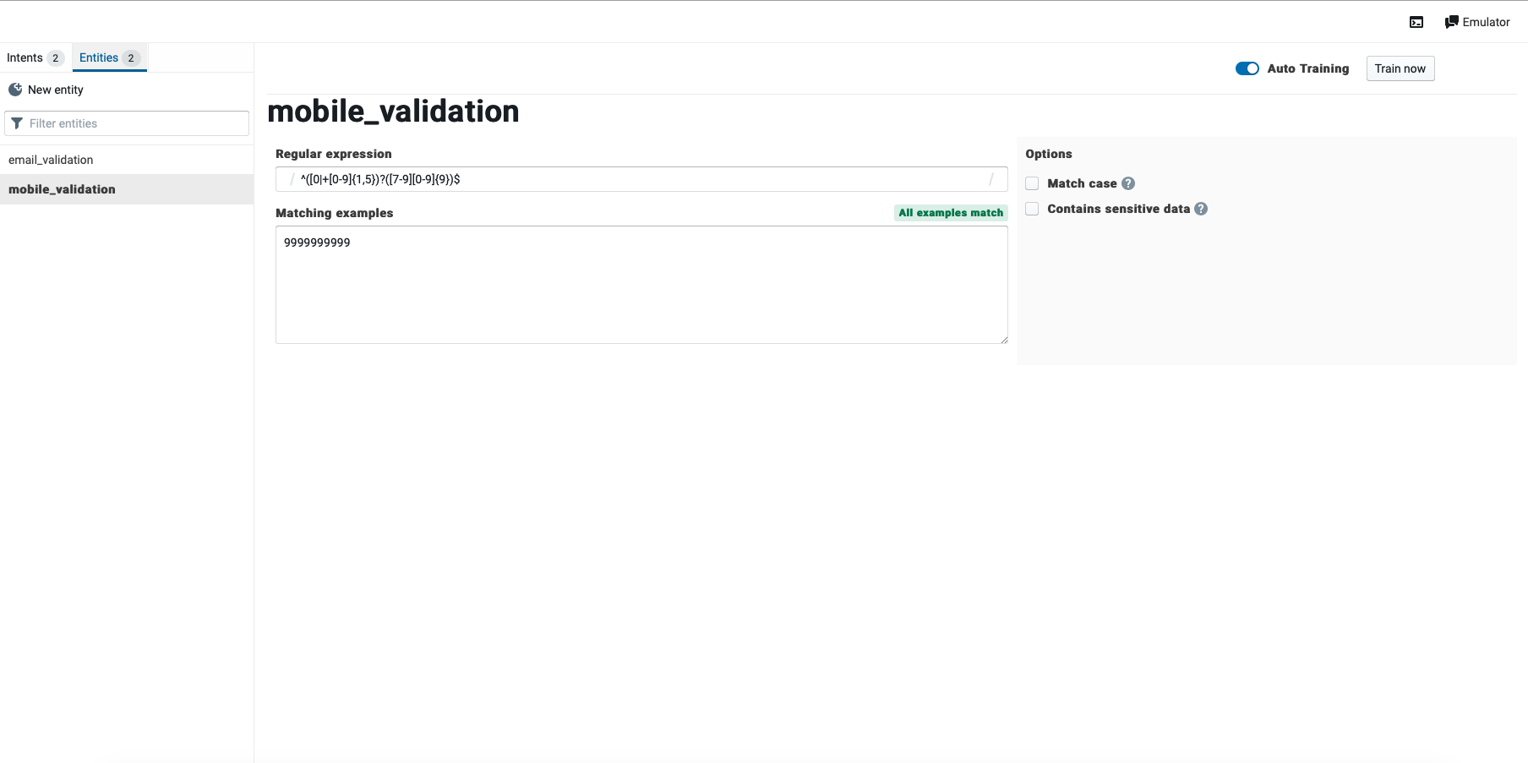Open help tooltip next to Contains sensitive data
Image resolution: width=1528 pixels, height=763 pixels.
click(1201, 209)
